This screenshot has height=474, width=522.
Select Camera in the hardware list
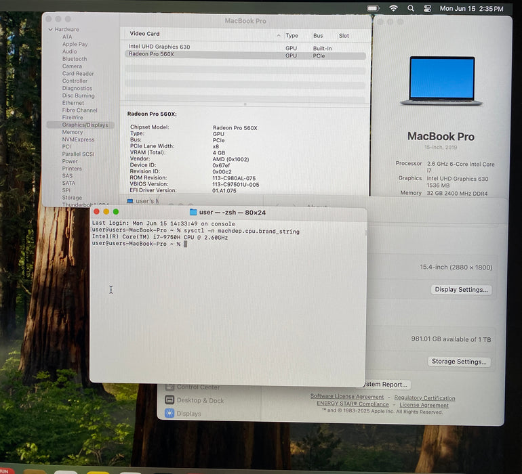72,66
